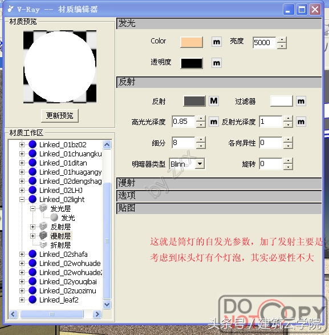Viewport: 329px width, 335px height.
Task: Expand the Linked_02zuozimu material node
Action: (x=22, y=291)
